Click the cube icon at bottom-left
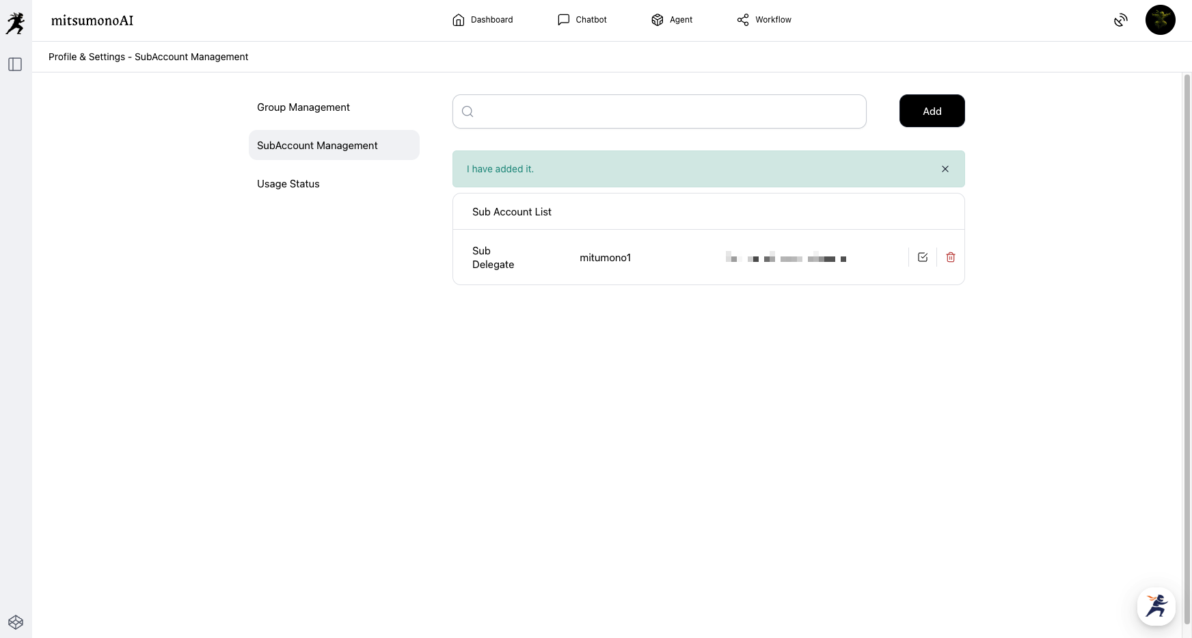The image size is (1192, 638). (x=16, y=622)
